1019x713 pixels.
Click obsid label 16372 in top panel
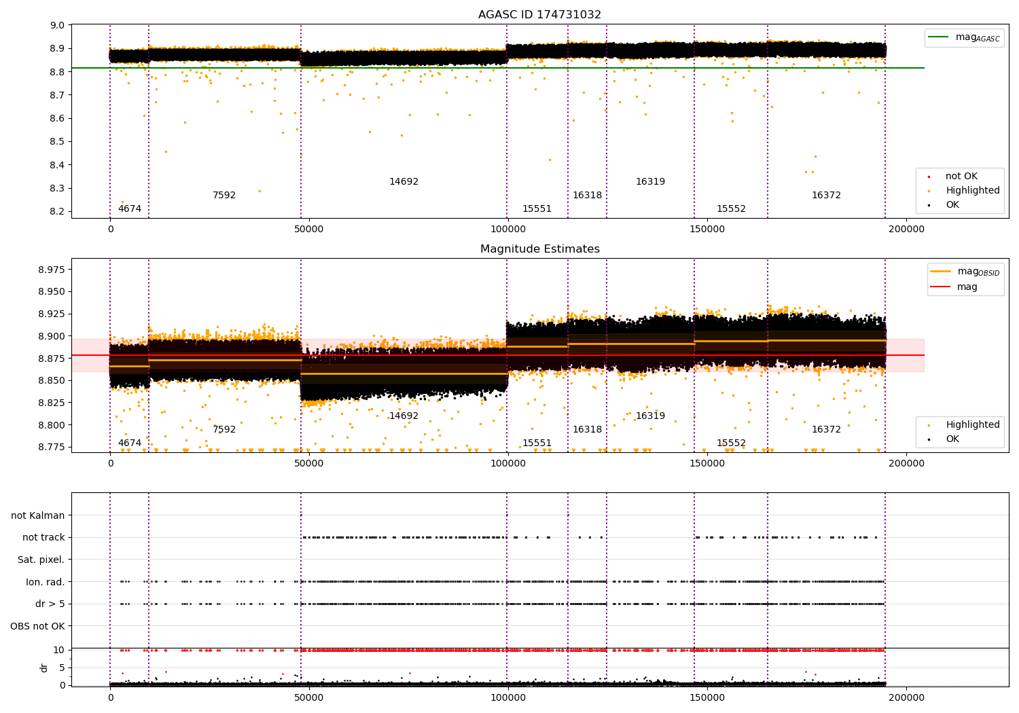click(x=826, y=196)
